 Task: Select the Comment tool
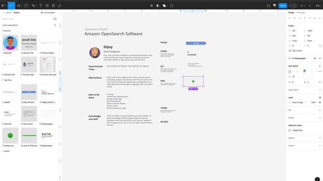click(x=60, y=6)
